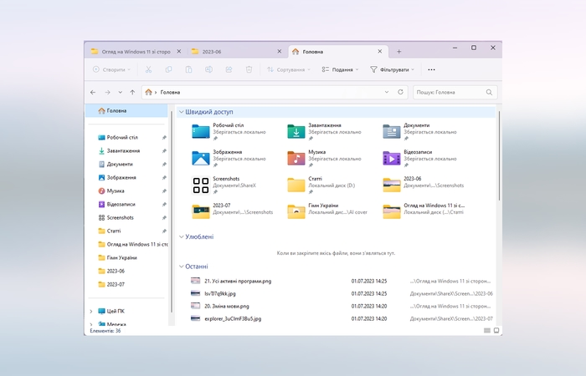Click the Cut scissors icon in toolbar
This screenshot has height=376, width=586.
148,69
